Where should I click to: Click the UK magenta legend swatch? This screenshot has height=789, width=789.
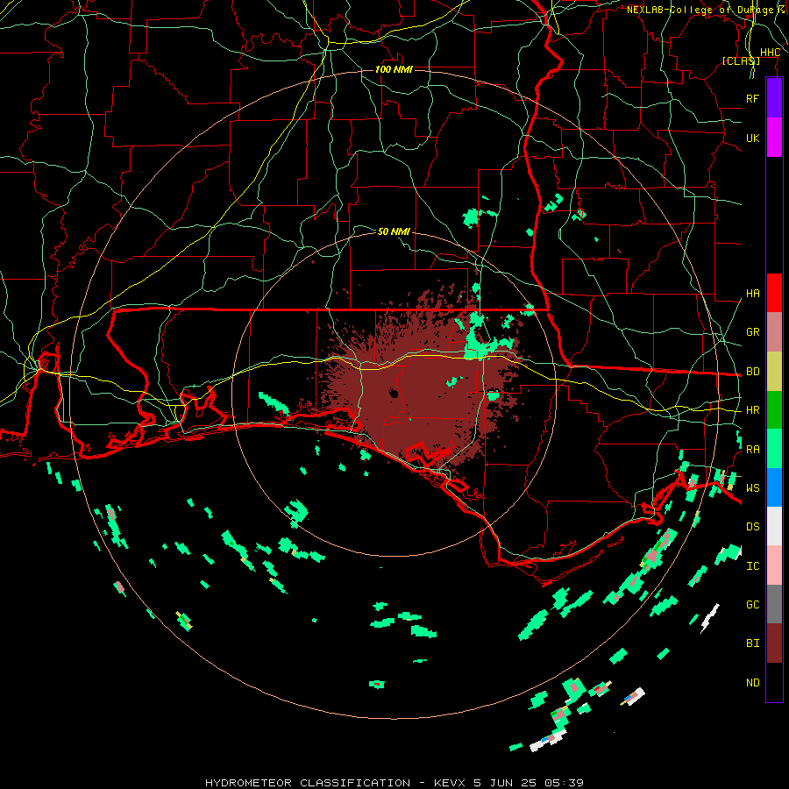click(774, 138)
